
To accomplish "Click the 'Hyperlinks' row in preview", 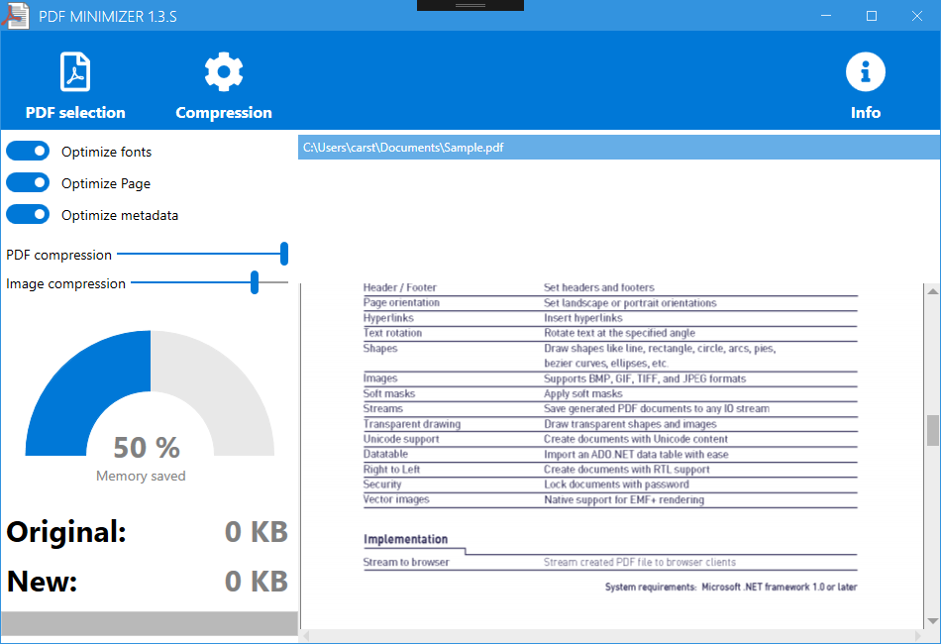I will pos(610,317).
